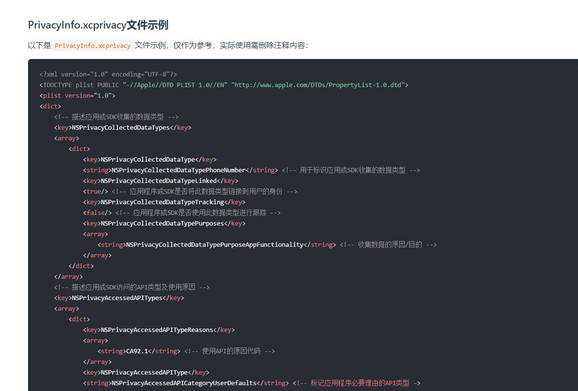
Task: Select the plural key NSPrivacyCollectedDataTypes
Action: pyautogui.click(x=123, y=128)
